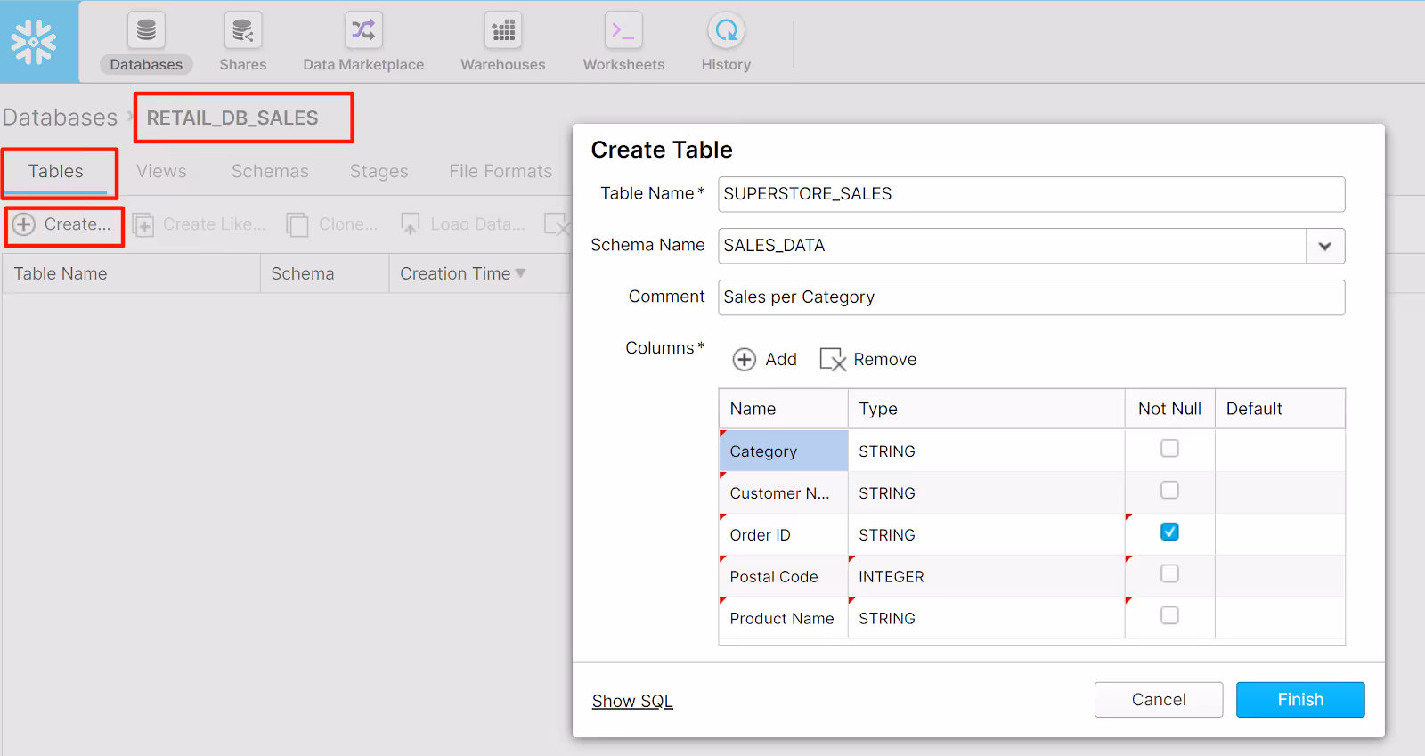Open the History icon
Viewport: 1425px width, 756px height.
(x=726, y=30)
